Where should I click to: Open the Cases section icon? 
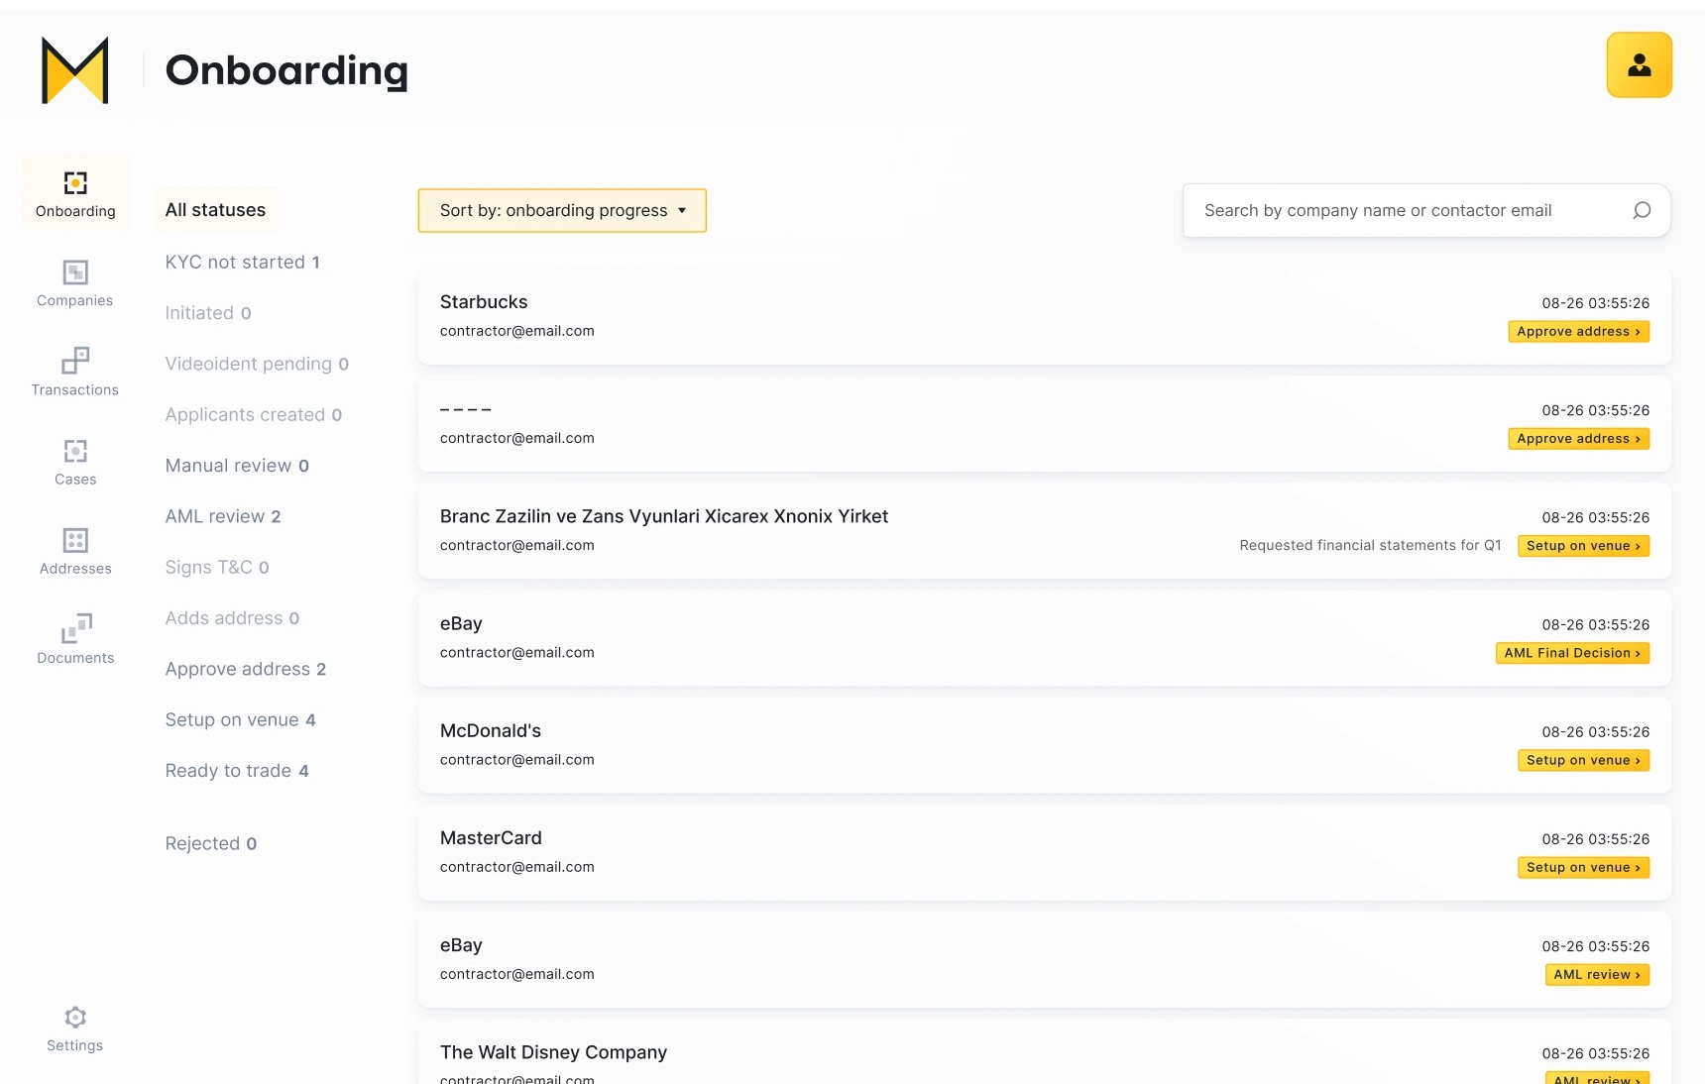pyautogui.click(x=75, y=452)
